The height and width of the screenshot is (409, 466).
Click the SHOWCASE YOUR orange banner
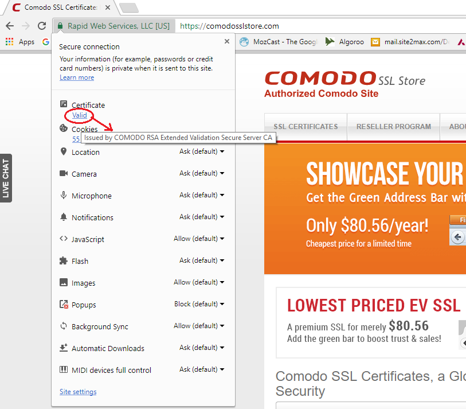pos(365,209)
